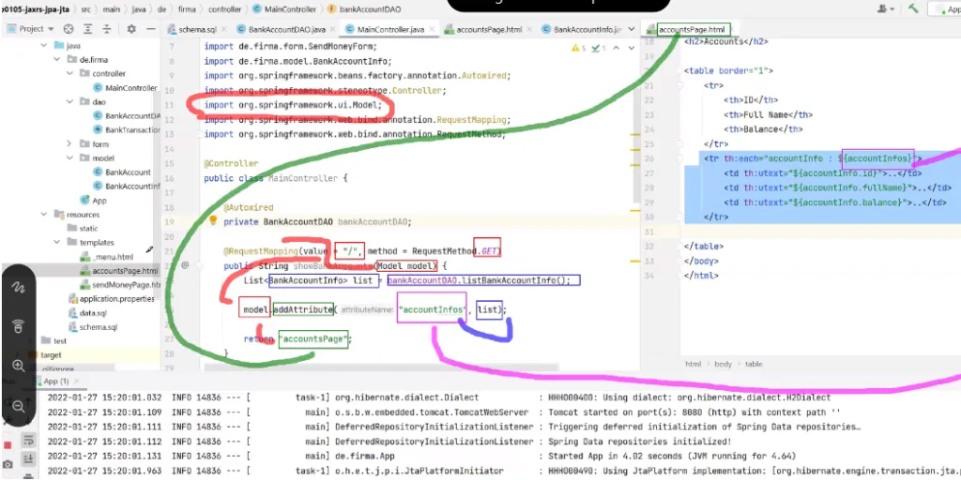Click the zoom out magnifier overlay icon
The height and width of the screenshot is (480, 961).
19,405
